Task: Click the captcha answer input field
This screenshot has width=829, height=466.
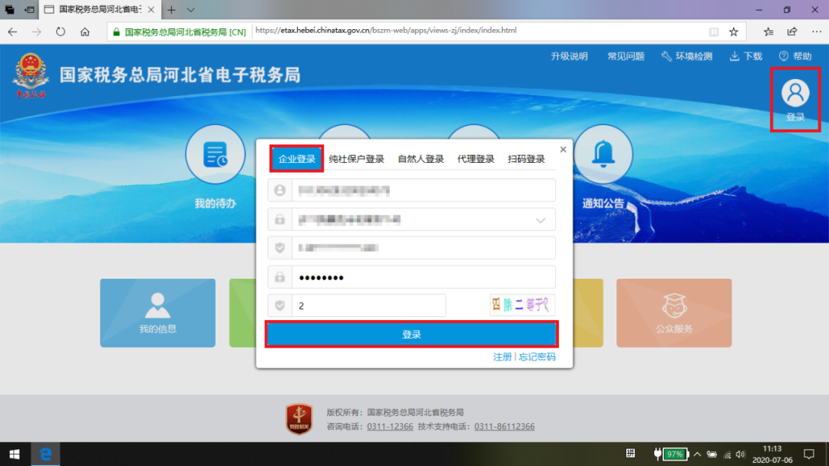Action: [367, 306]
